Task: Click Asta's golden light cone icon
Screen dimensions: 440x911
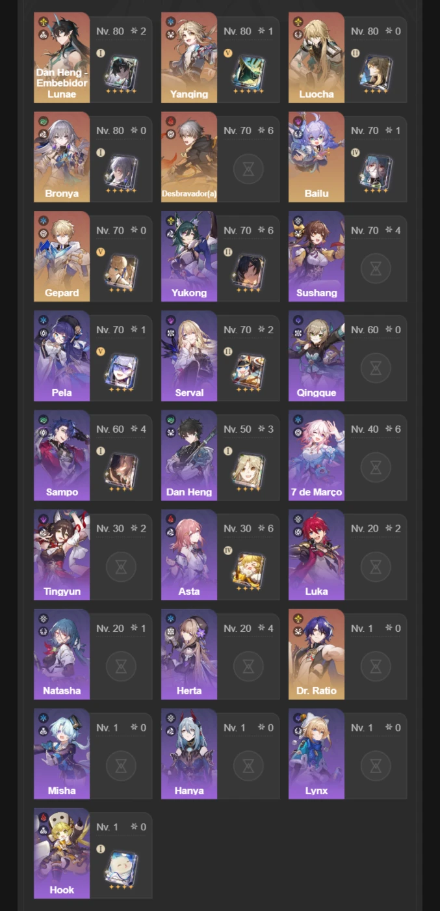Action: coord(248,568)
